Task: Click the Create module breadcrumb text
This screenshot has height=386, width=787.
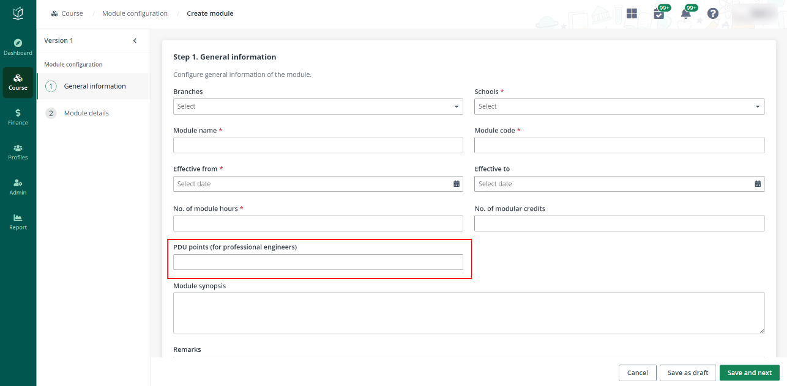Action: 210,13
